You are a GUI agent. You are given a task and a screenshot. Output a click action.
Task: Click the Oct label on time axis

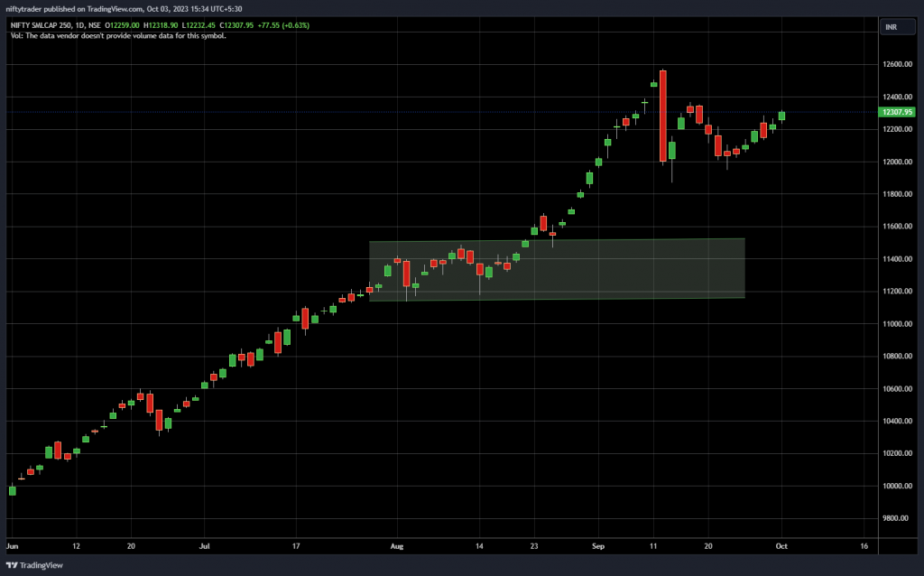(781, 546)
